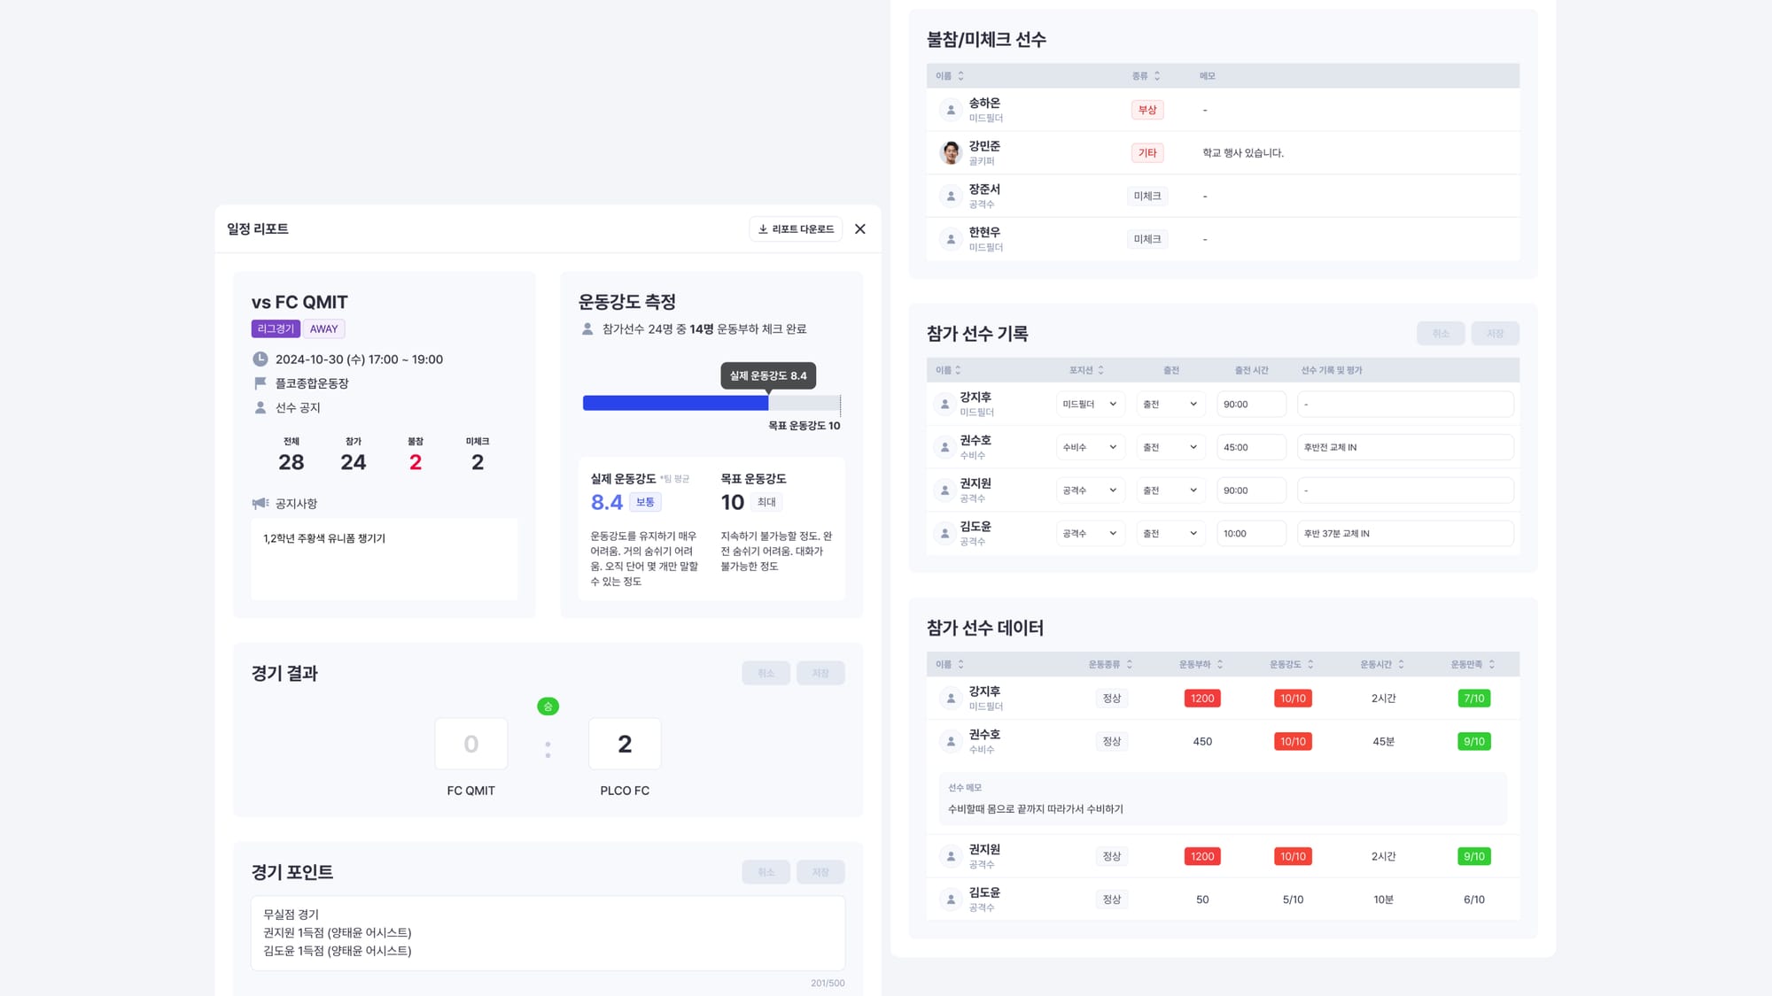
Task: Sort player data by 운동만족 arrows
Action: tap(1492, 665)
